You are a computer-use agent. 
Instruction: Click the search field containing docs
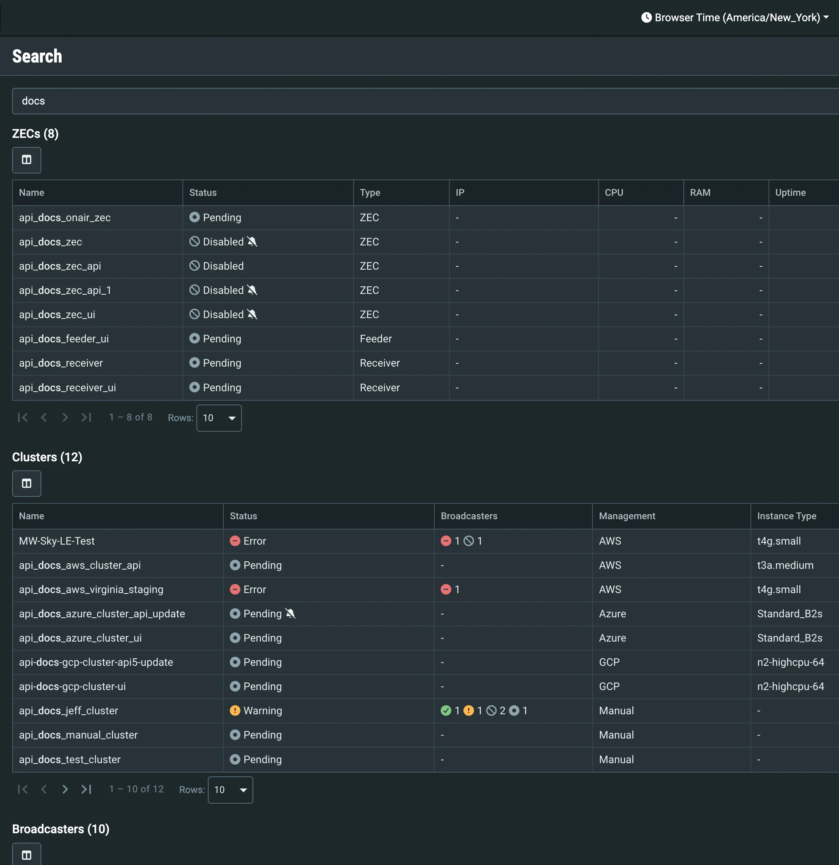[x=425, y=101]
